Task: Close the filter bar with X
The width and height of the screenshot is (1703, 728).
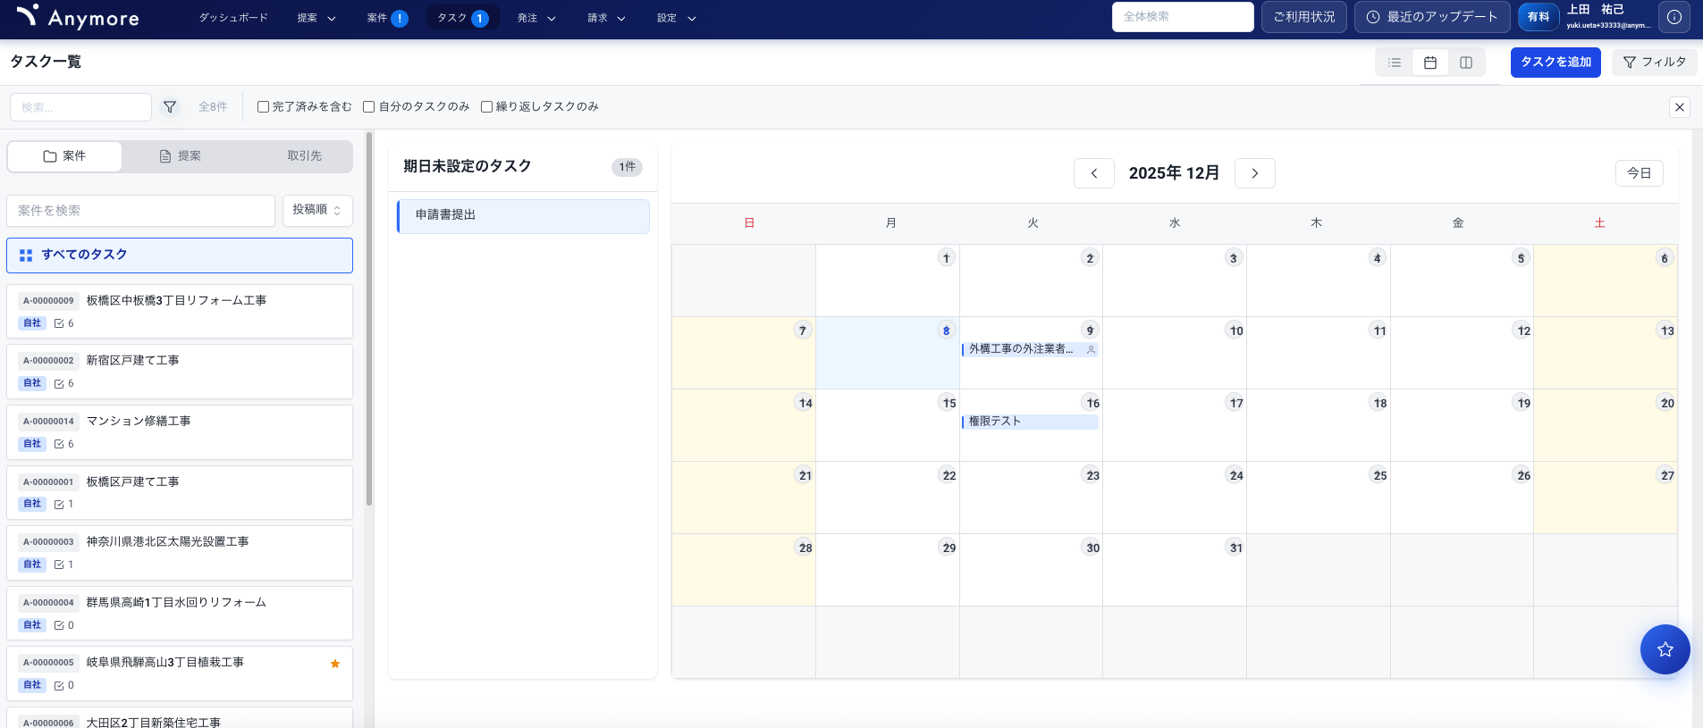Action: pyautogui.click(x=1679, y=107)
